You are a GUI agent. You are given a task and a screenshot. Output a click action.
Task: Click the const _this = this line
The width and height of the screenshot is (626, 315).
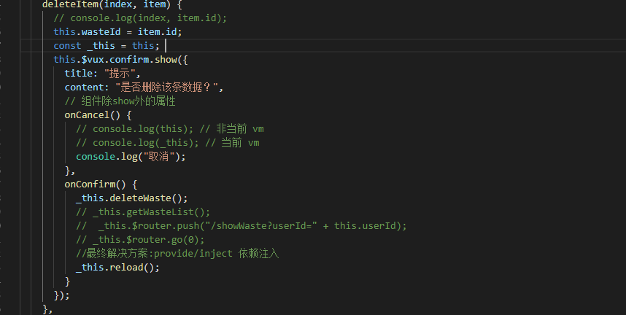tap(107, 46)
